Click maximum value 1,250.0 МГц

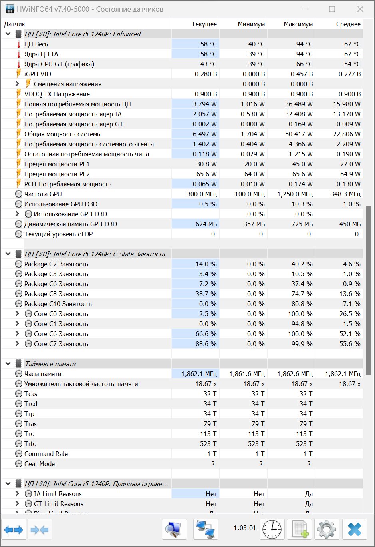(295, 194)
